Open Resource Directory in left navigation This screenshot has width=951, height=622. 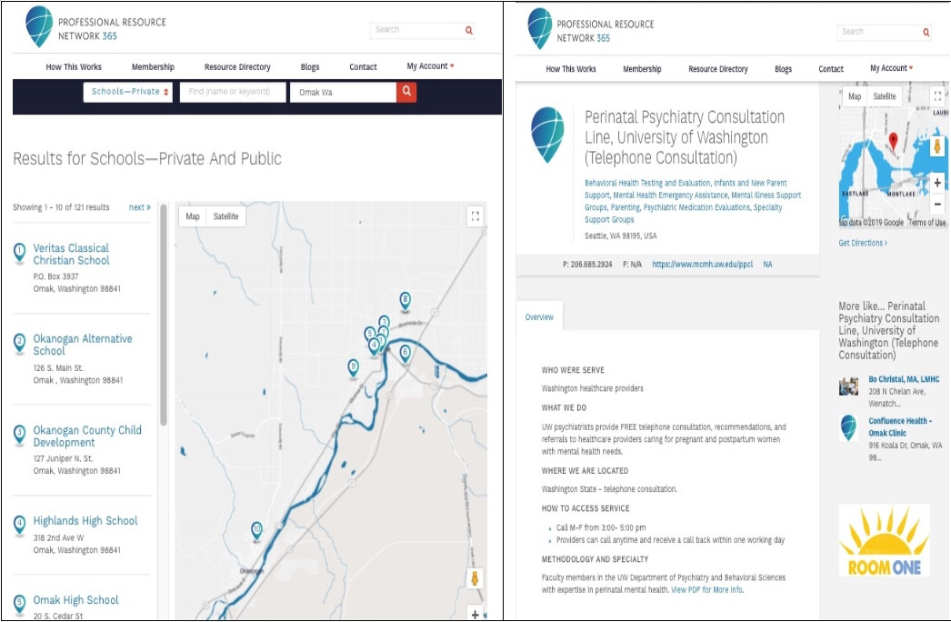point(237,67)
